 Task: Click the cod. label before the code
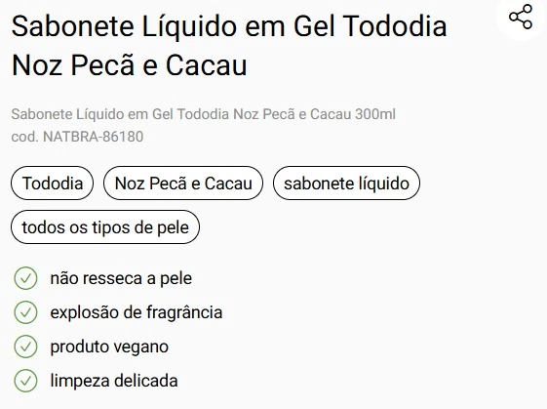pyautogui.click(x=24, y=137)
